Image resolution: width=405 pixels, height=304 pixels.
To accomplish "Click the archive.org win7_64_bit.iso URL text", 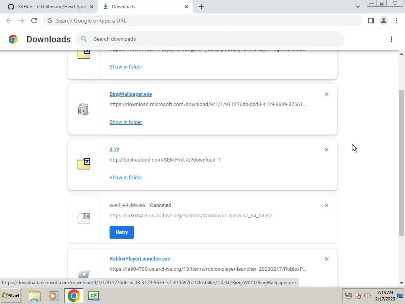I will [x=191, y=216].
